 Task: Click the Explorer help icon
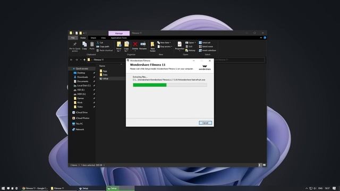pyautogui.click(x=265, y=38)
